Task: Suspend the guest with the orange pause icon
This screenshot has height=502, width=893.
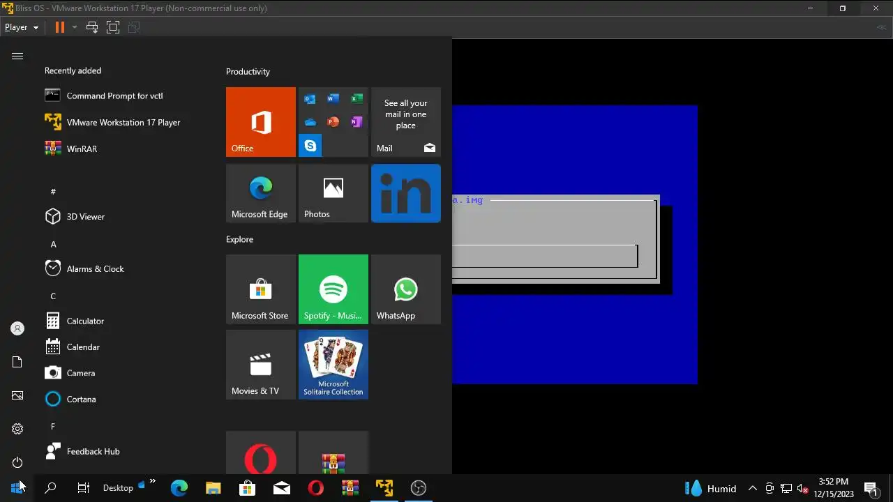Action: coord(60,27)
